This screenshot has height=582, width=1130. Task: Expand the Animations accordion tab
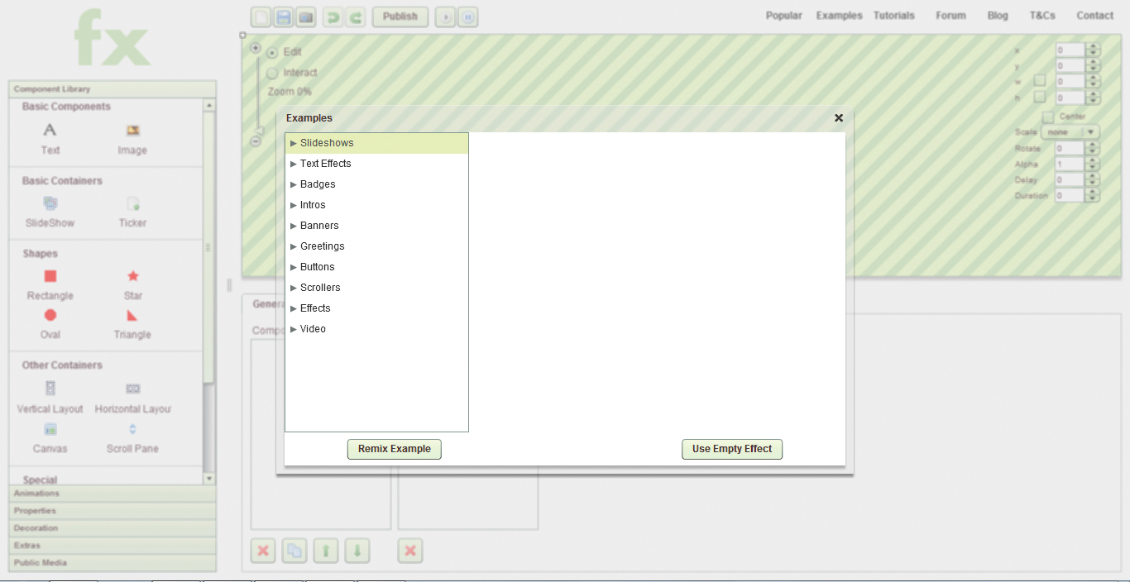point(113,494)
